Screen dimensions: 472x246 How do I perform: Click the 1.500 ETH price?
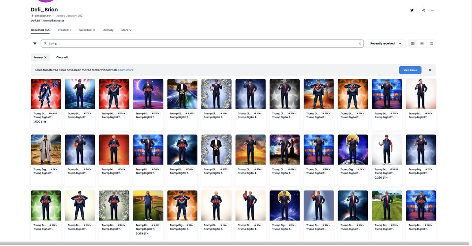(40, 122)
